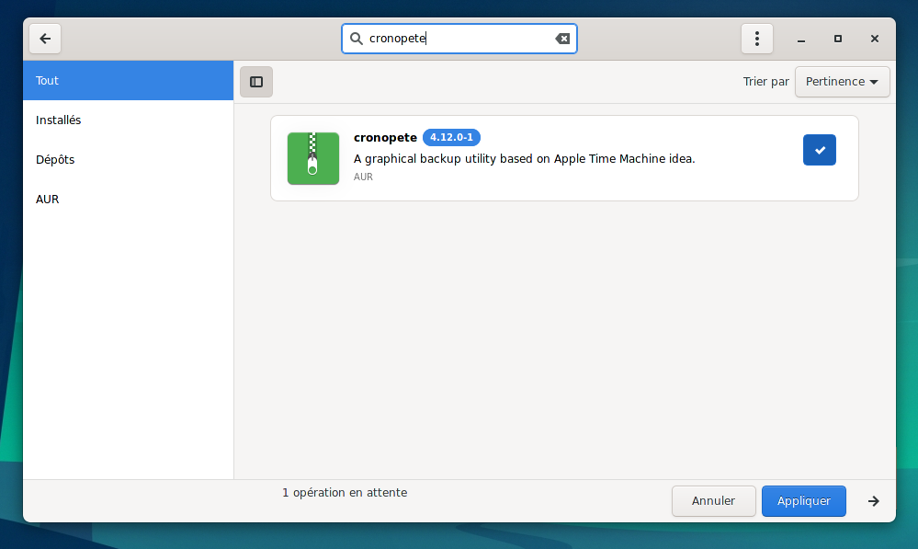Click the cronopete package name
918x549 pixels.
coord(385,138)
